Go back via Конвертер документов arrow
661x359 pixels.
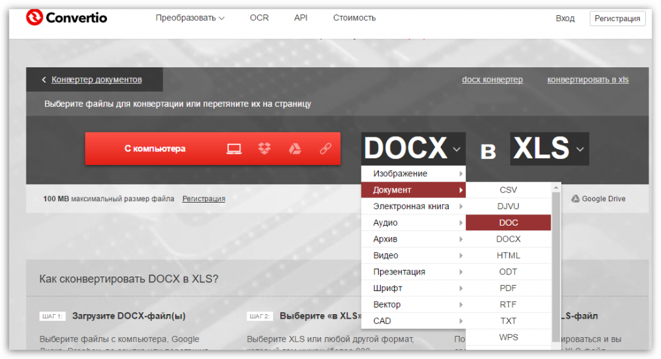[44, 80]
